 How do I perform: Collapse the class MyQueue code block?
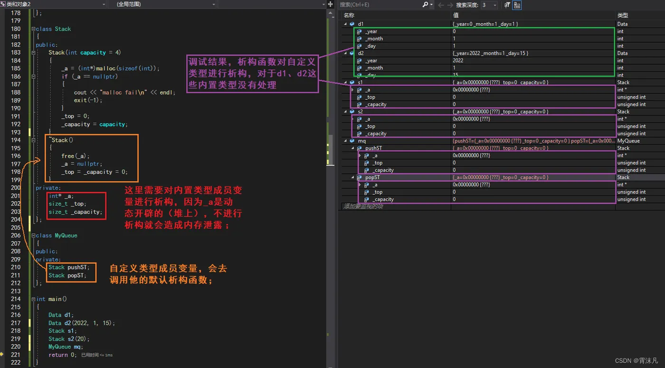pyautogui.click(x=33, y=236)
